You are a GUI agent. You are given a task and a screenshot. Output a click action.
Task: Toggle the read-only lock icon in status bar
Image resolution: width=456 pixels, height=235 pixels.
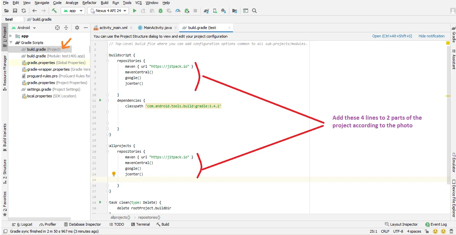point(427,231)
